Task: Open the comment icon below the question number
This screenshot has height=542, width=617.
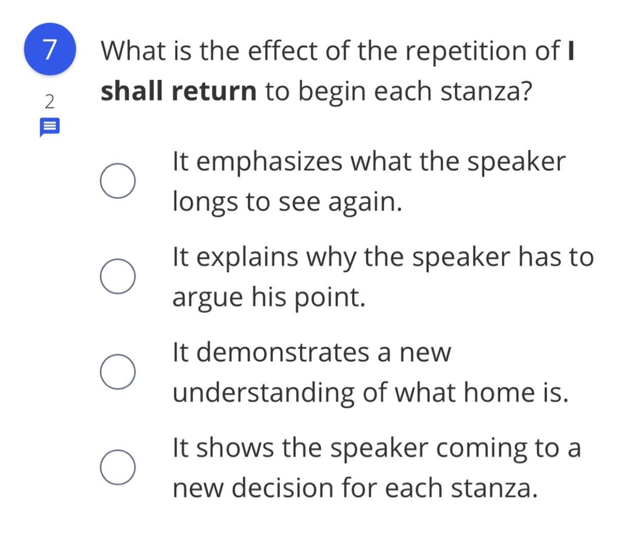Action: tap(50, 127)
